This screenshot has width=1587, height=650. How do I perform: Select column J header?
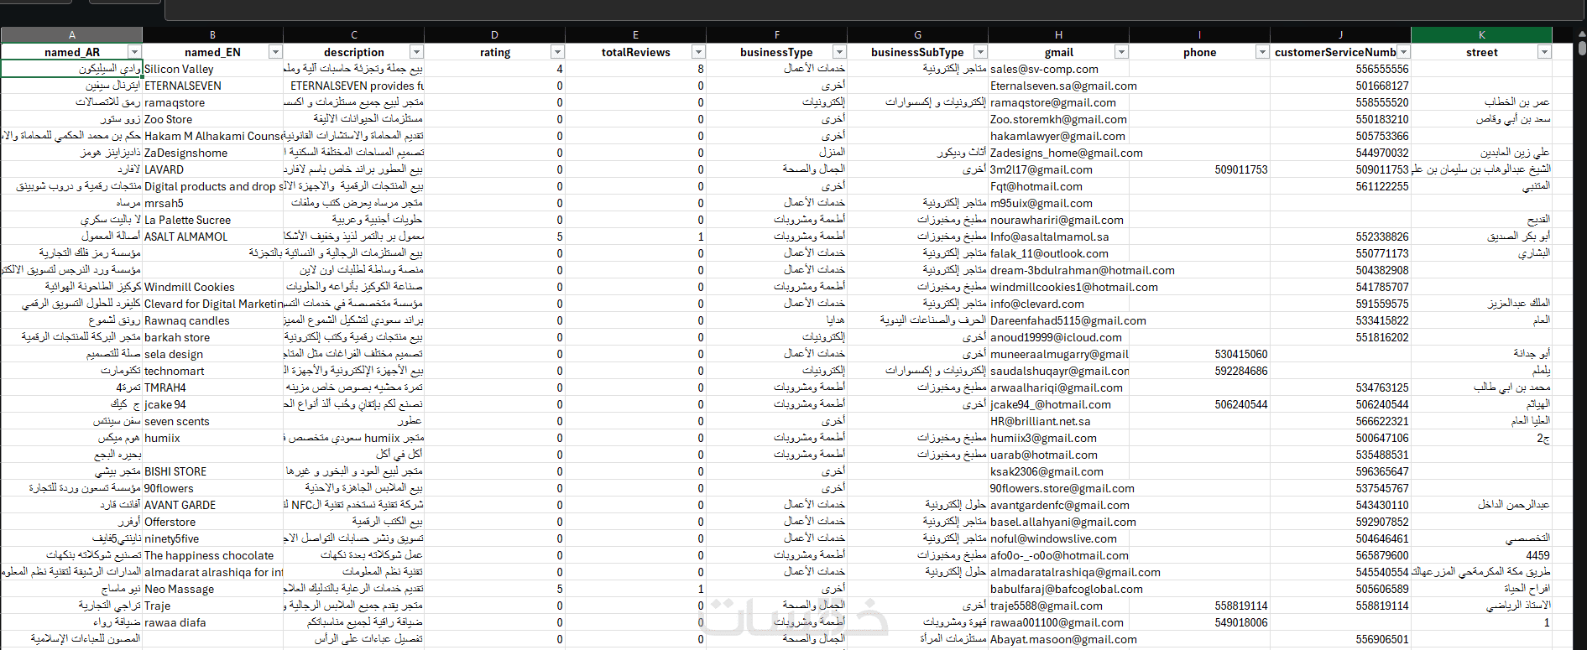(x=1341, y=35)
